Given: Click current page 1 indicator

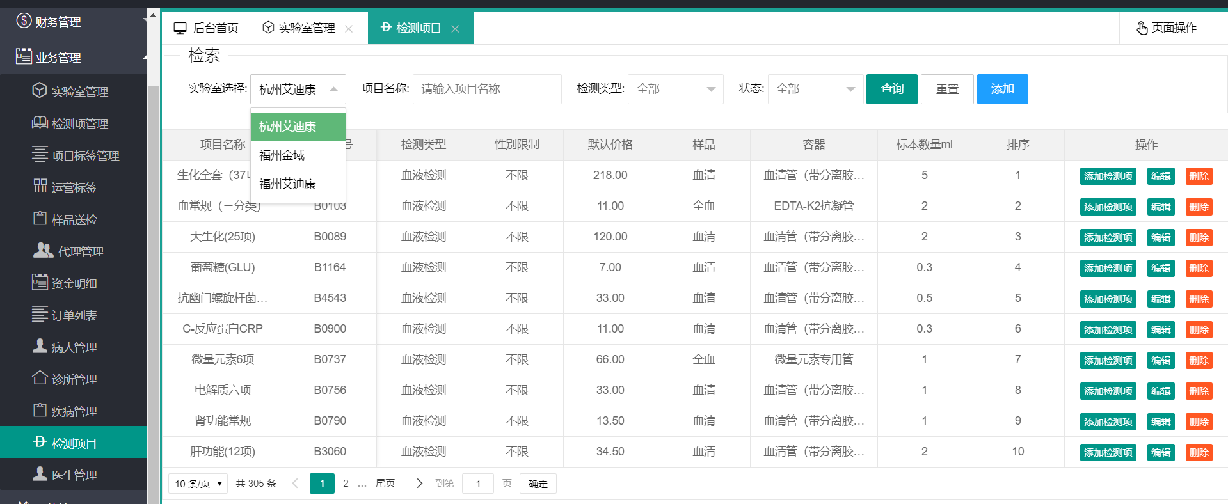Looking at the screenshot, I should (x=322, y=484).
